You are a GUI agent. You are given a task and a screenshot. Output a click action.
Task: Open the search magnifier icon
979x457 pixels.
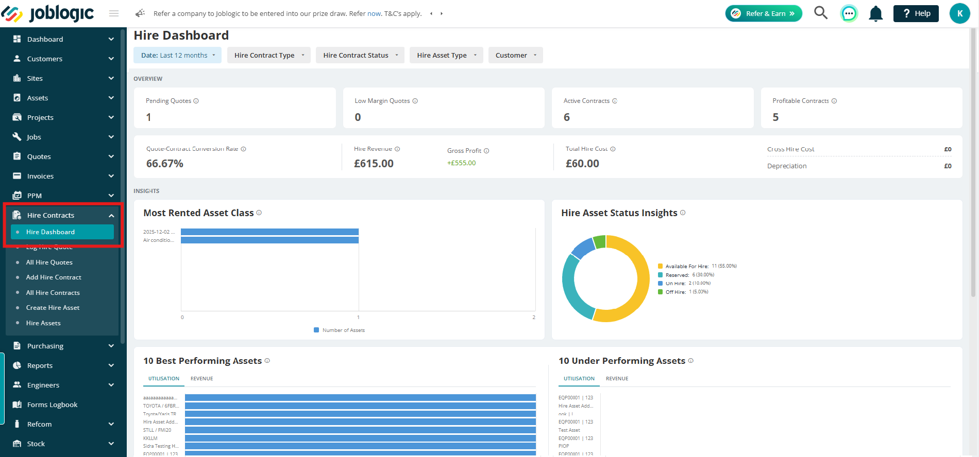(x=821, y=13)
